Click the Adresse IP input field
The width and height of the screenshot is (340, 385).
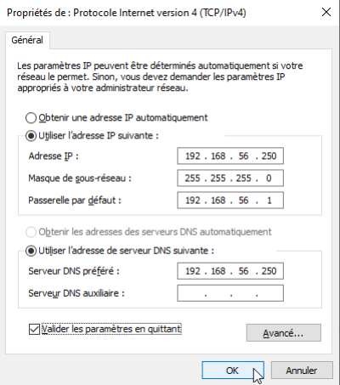(230, 156)
